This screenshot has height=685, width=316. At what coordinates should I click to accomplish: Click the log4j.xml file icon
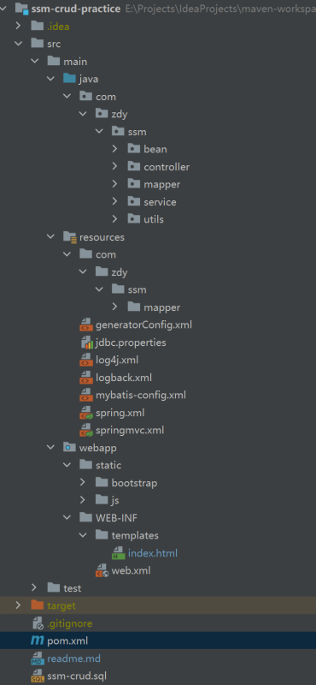point(86,360)
